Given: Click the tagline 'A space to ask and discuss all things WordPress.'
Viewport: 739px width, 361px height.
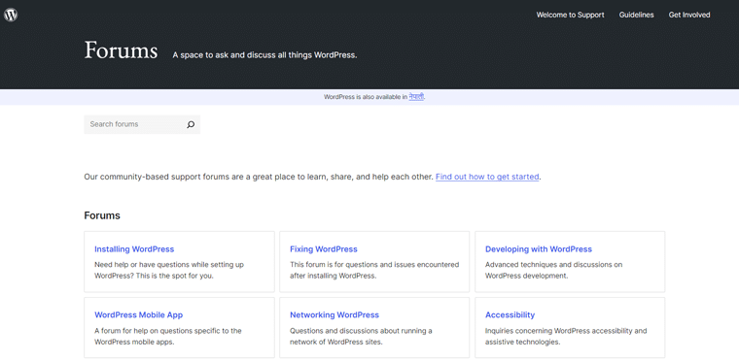Looking at the screenshot, I should pyautogui.click(x=264, y=55).
